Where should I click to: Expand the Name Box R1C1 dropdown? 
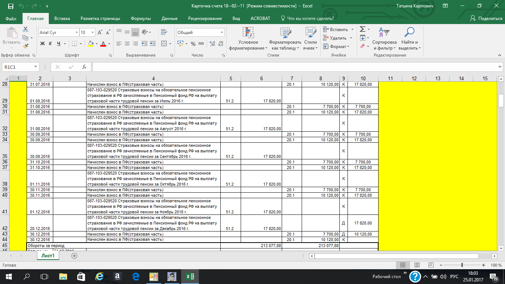(36, 67)
